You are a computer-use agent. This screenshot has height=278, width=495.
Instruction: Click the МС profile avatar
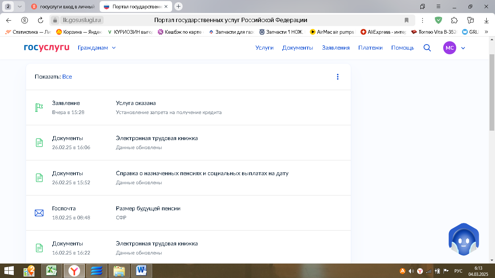(x=449, y=48)
